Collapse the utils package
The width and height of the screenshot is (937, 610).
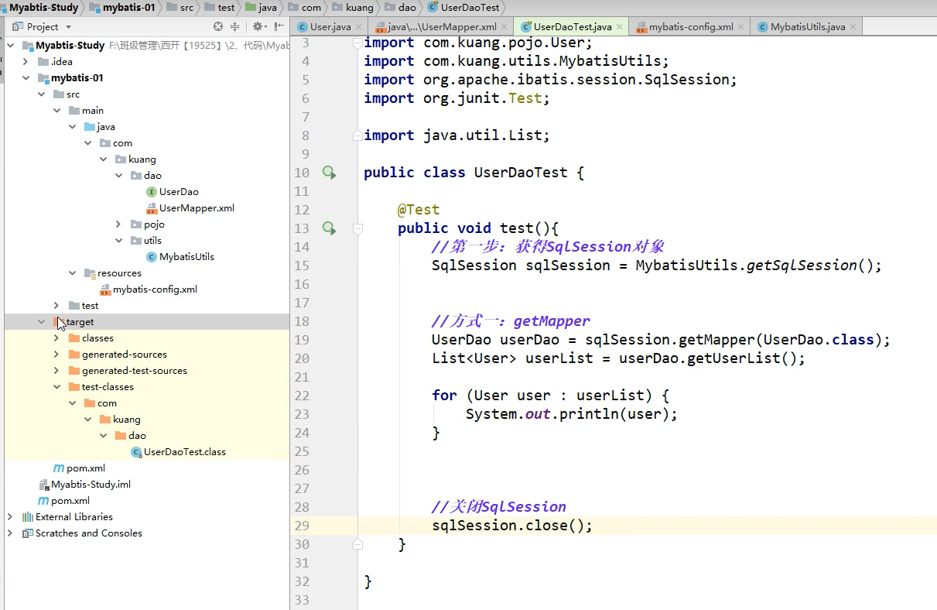click(x=118, y=241)
